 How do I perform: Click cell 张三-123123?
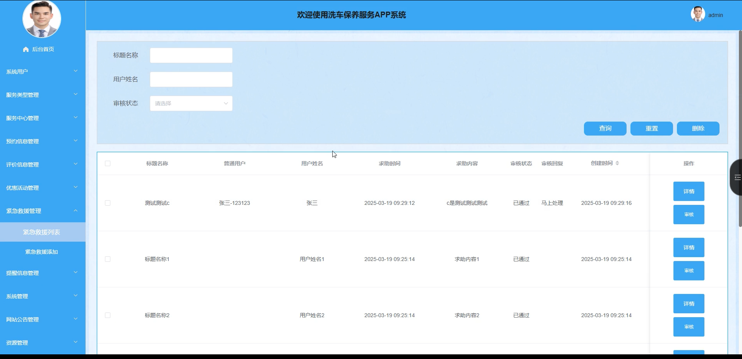point(234,203)
